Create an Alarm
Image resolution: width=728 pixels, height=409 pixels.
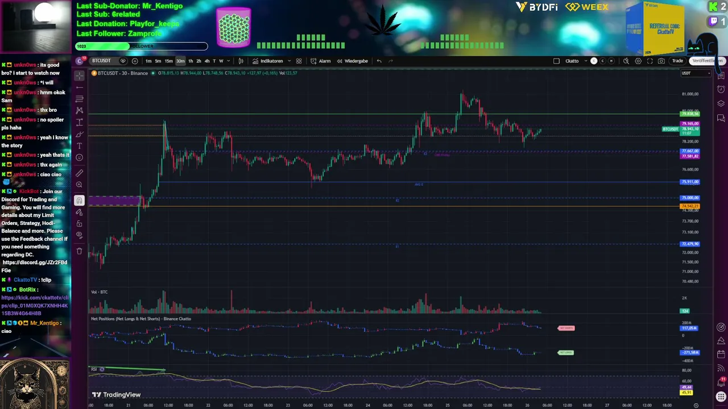[321, 61]
